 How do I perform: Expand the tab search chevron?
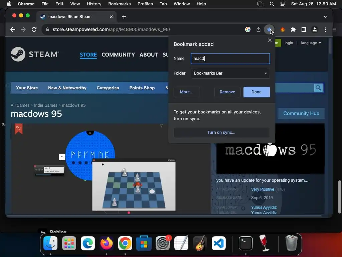(x=325, y=17)
